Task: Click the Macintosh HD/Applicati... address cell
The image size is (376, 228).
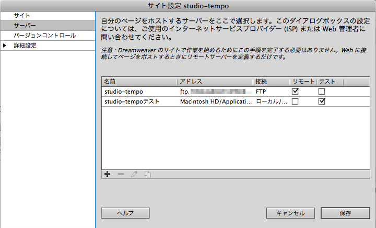Action: [216, 101]
